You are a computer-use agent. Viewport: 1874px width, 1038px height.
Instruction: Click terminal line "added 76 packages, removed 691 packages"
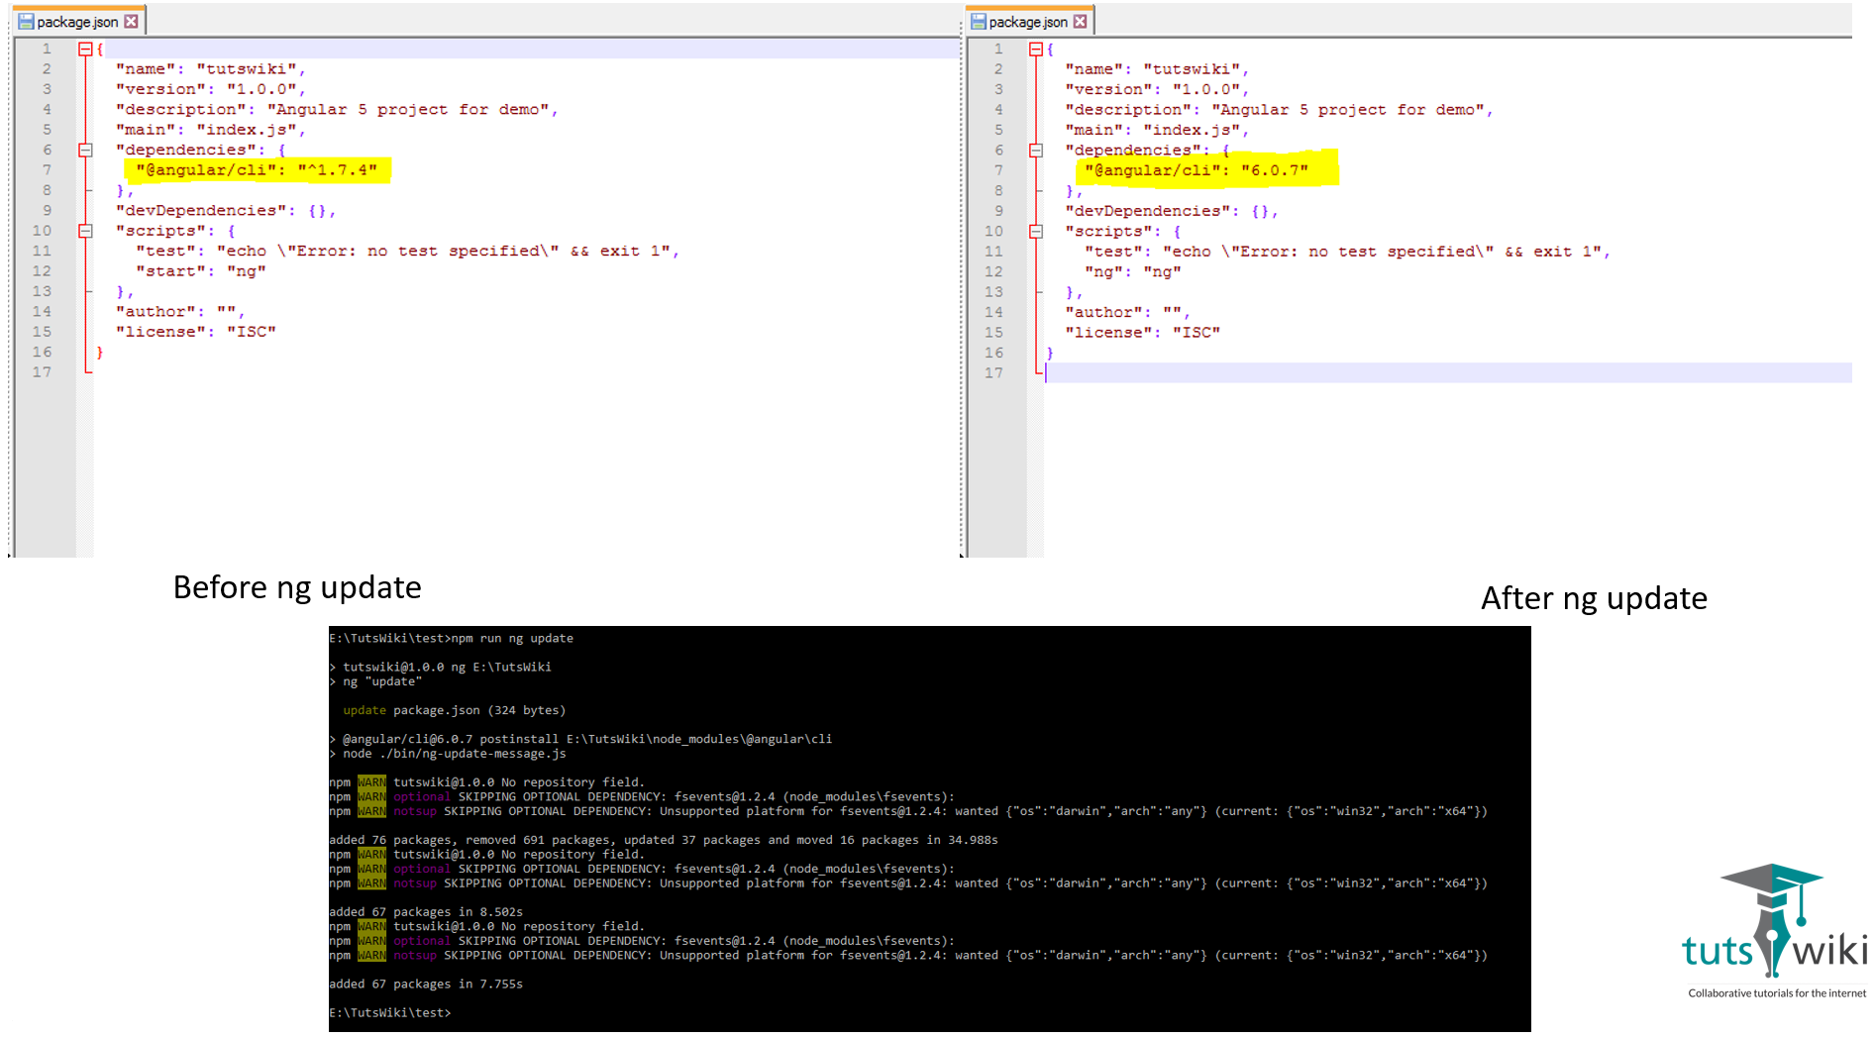coord(664,840)
